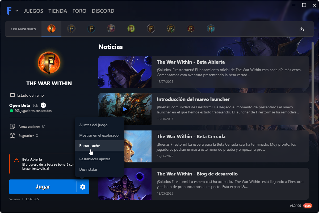This screenshot has width=319, height=213.
Task: Open the JUEGOS menu
Action: pos(33,11)
